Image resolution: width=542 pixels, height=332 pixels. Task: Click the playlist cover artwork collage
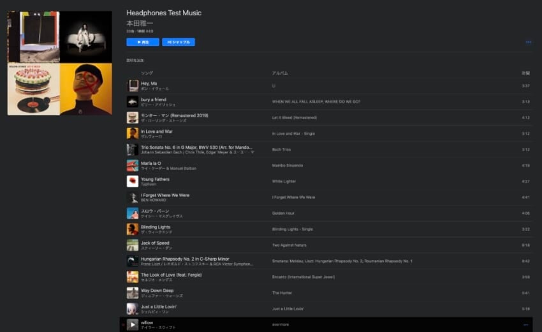[x=59, y=63]
